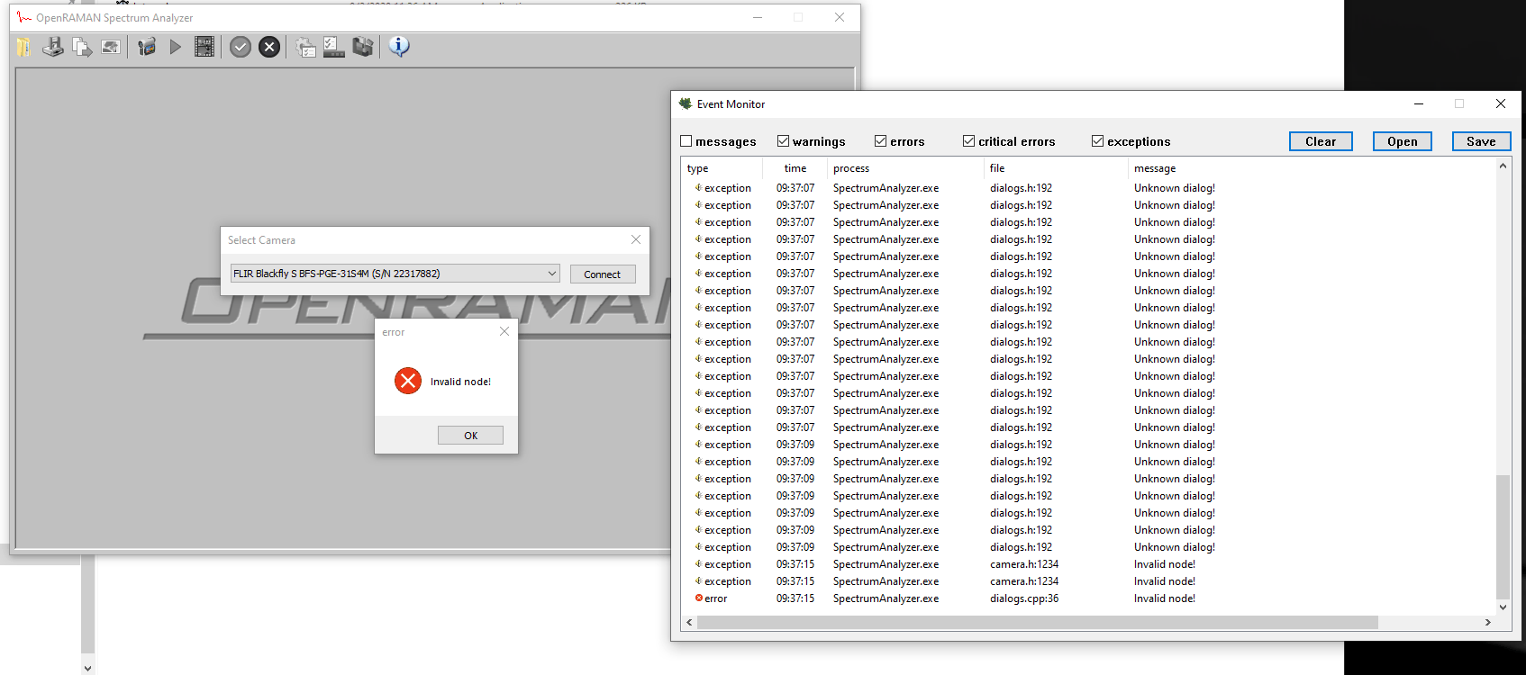
Task: Click the Clear button in Event Monitor
Action: 1320,141
